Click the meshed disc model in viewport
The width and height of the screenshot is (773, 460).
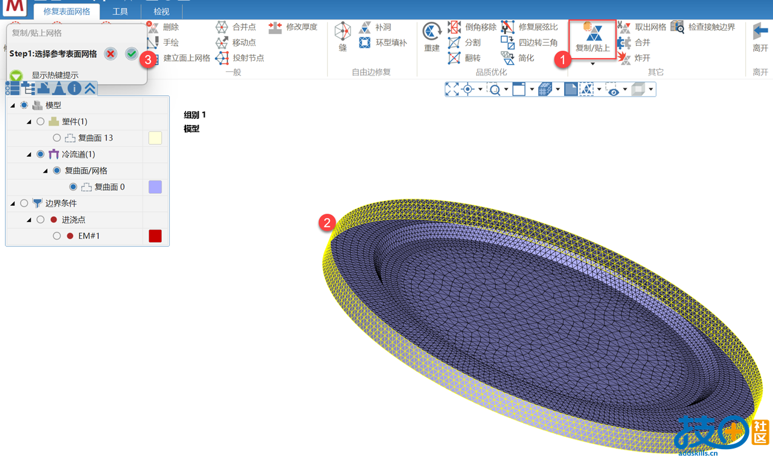(544, 326)
